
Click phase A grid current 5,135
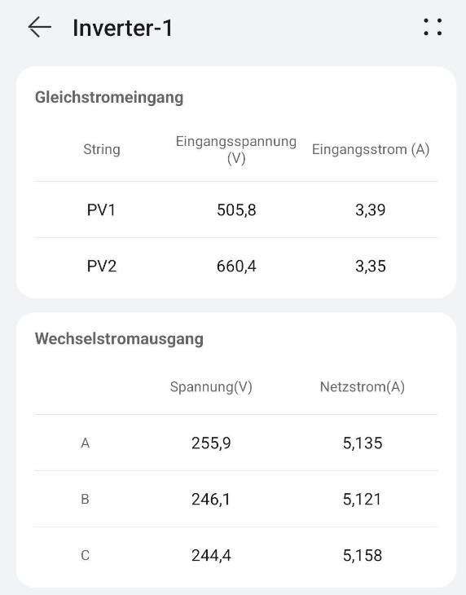point(363,443)
